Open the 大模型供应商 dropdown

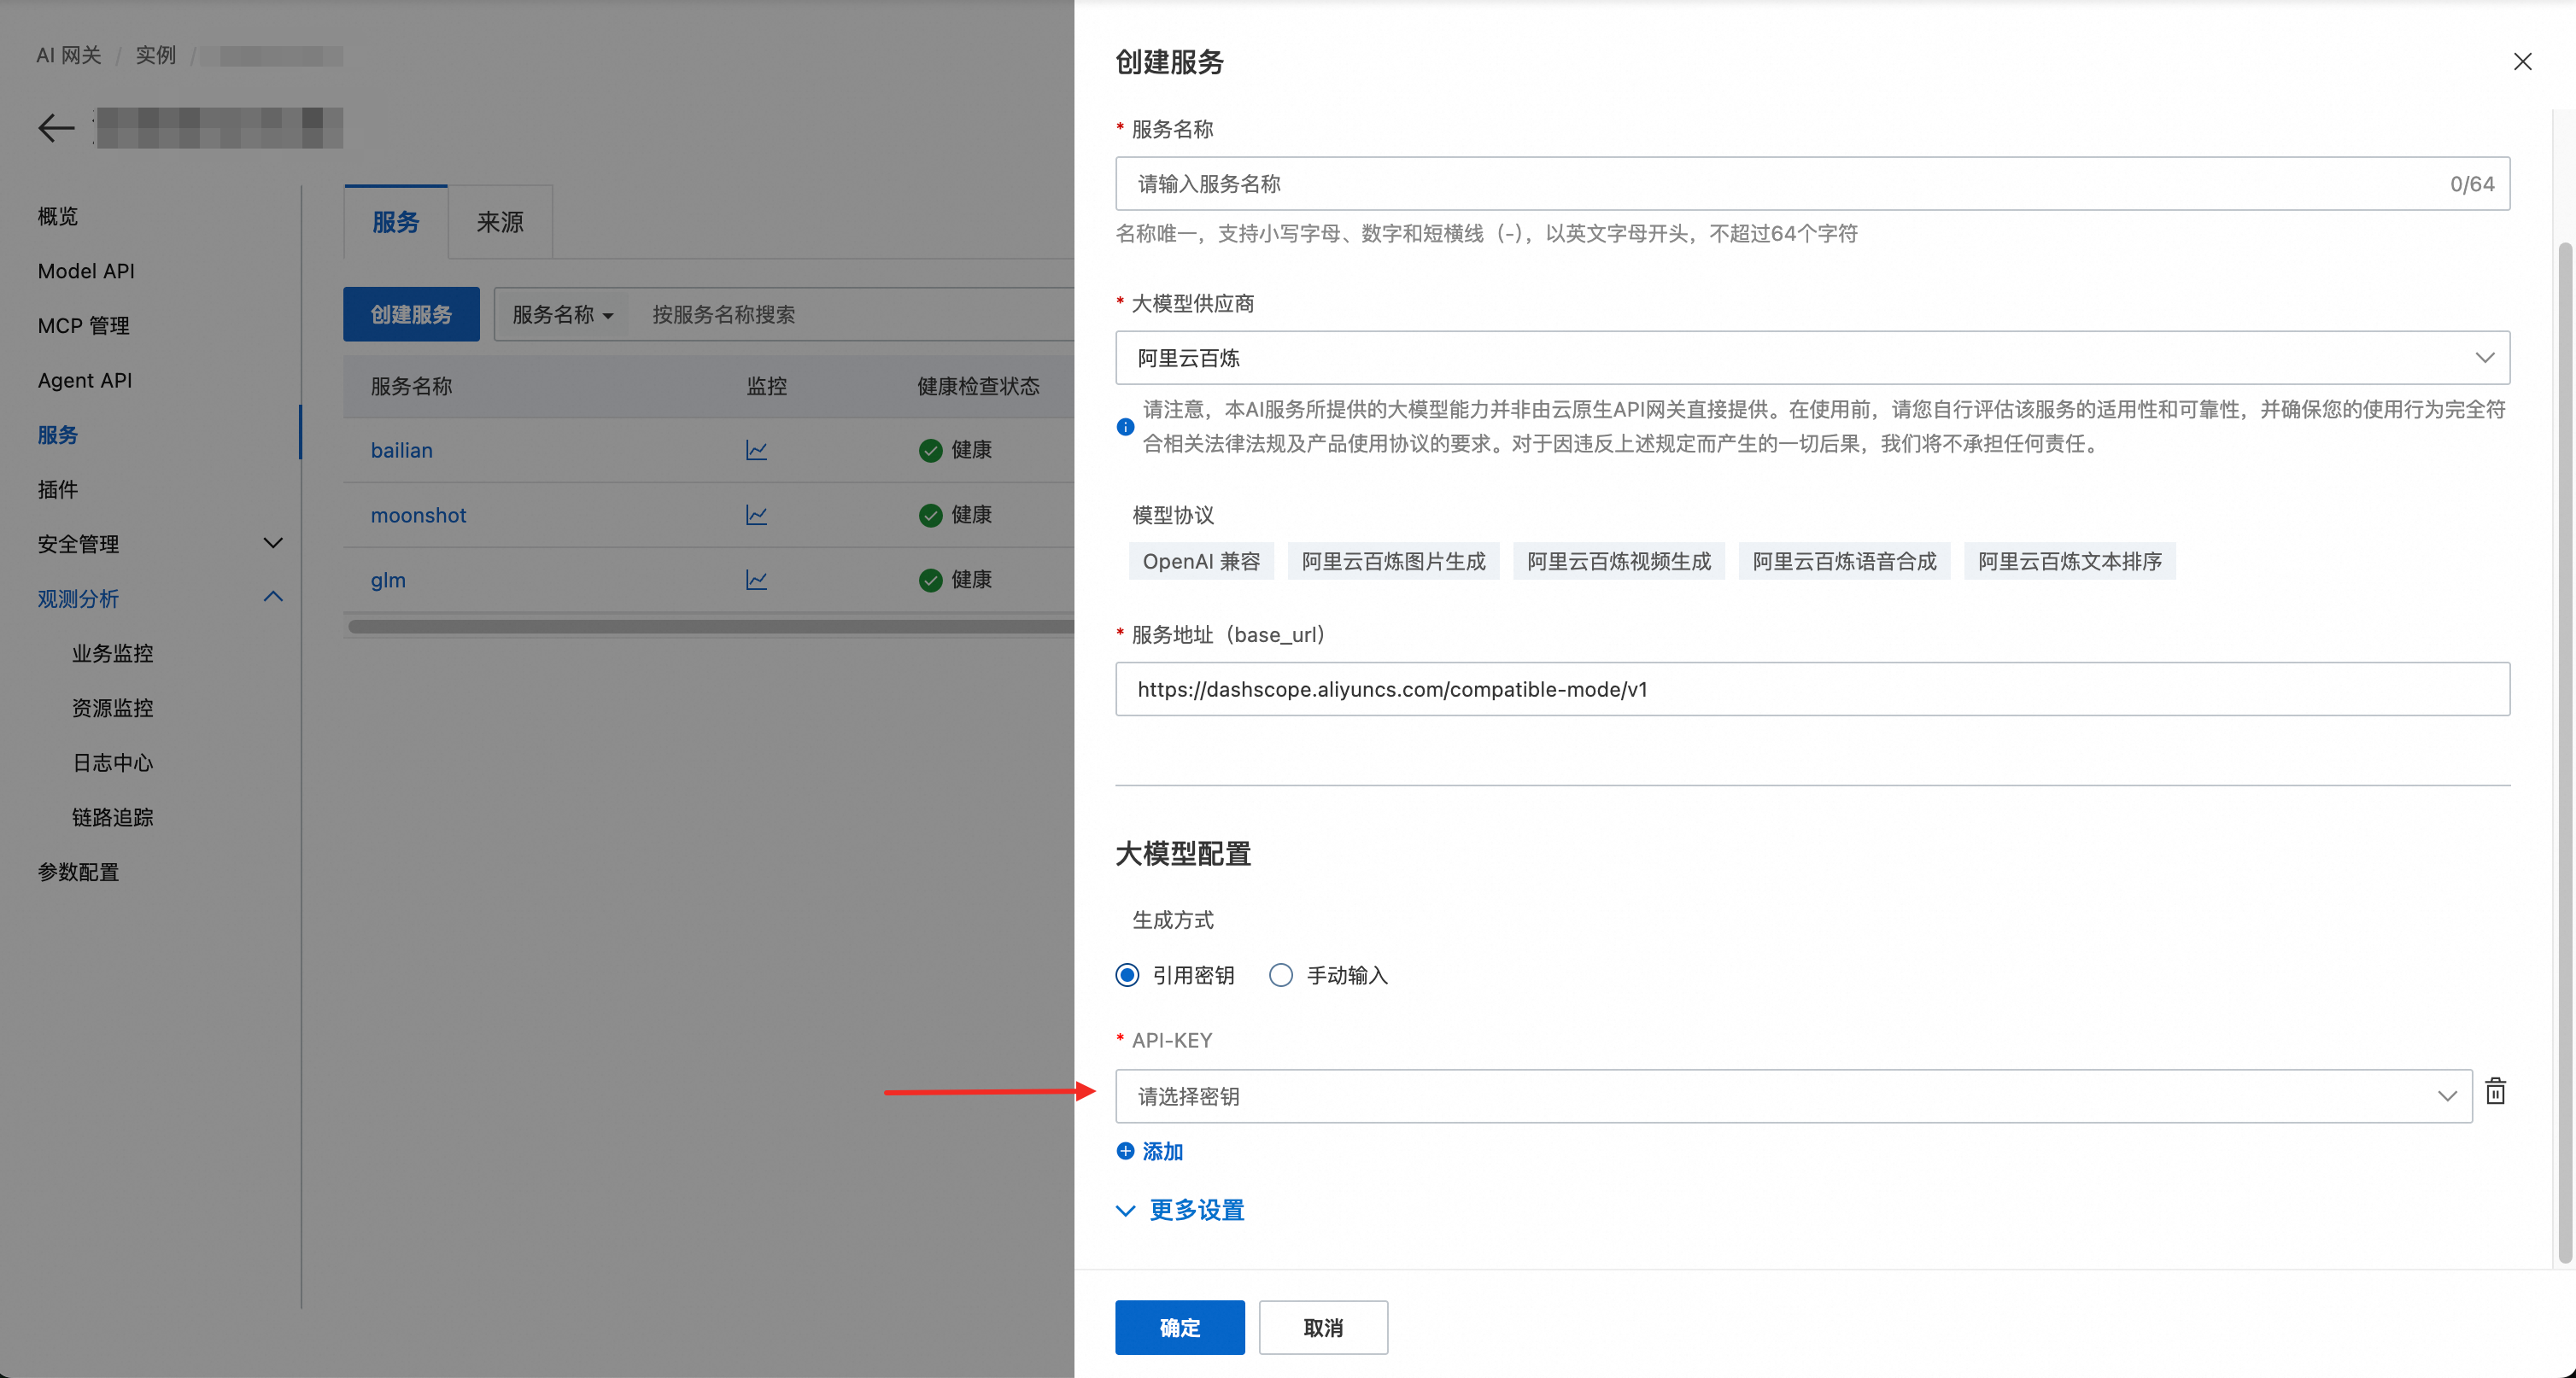(x=1811, y=358)
